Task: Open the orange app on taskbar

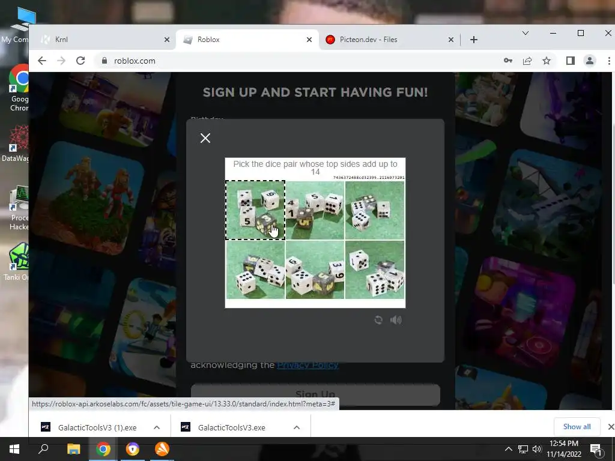Action: pyautogui.click(x=162, y=449)
